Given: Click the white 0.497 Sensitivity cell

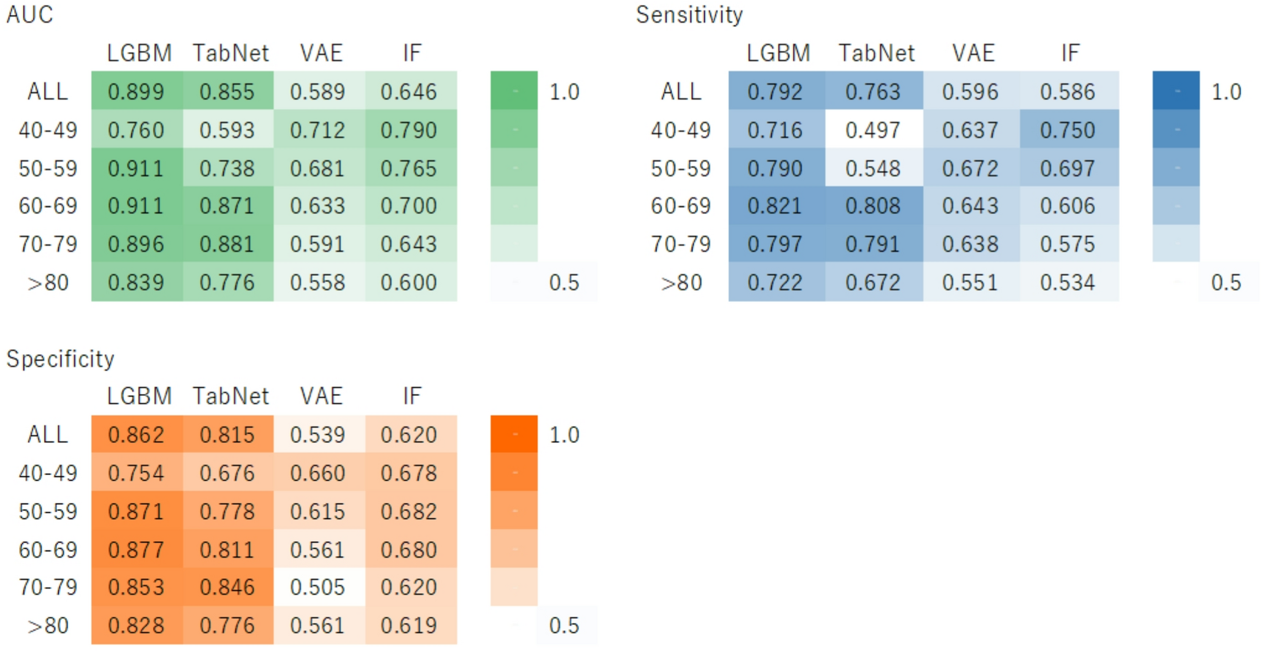Looking at the screenshot, I should 873,130.
